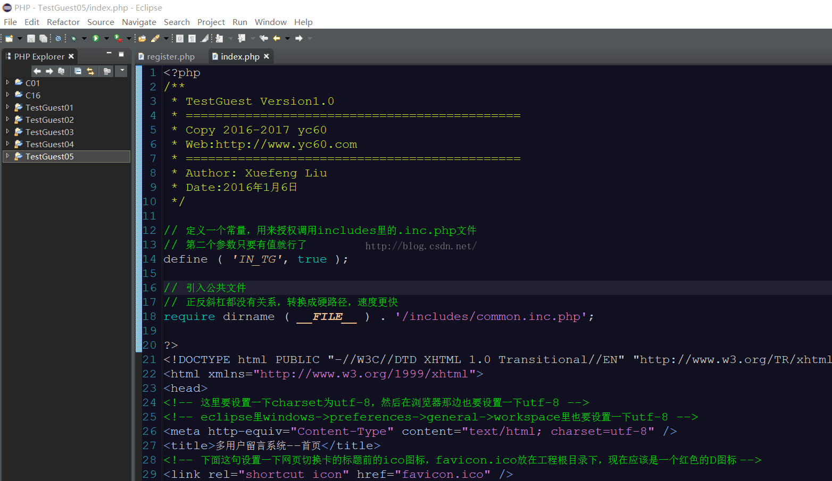Open the Search dropdown arrow
The height and width of the screenshot is (481, 832).
coord(166,38)
